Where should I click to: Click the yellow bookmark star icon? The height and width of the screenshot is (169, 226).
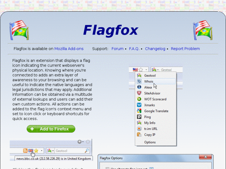tap(36, 151)
